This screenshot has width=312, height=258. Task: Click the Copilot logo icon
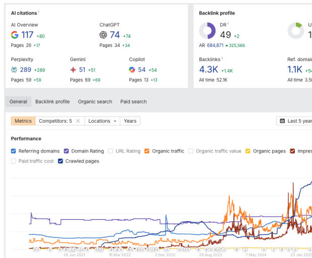point(132,70)
